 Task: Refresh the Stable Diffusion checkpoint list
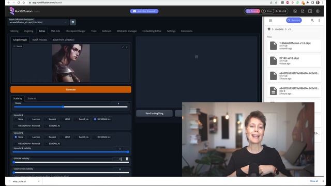point(73,22)
